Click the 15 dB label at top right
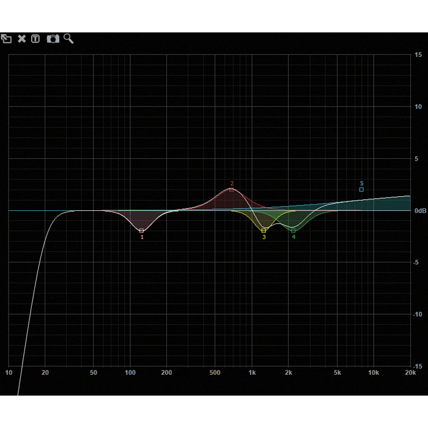The width and height of the screenshot is (428, 428). [x=418, y=55]
